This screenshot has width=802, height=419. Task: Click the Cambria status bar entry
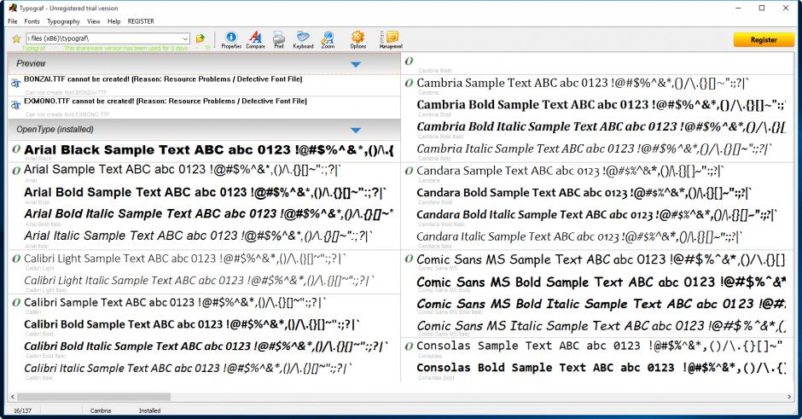point(101,410)
